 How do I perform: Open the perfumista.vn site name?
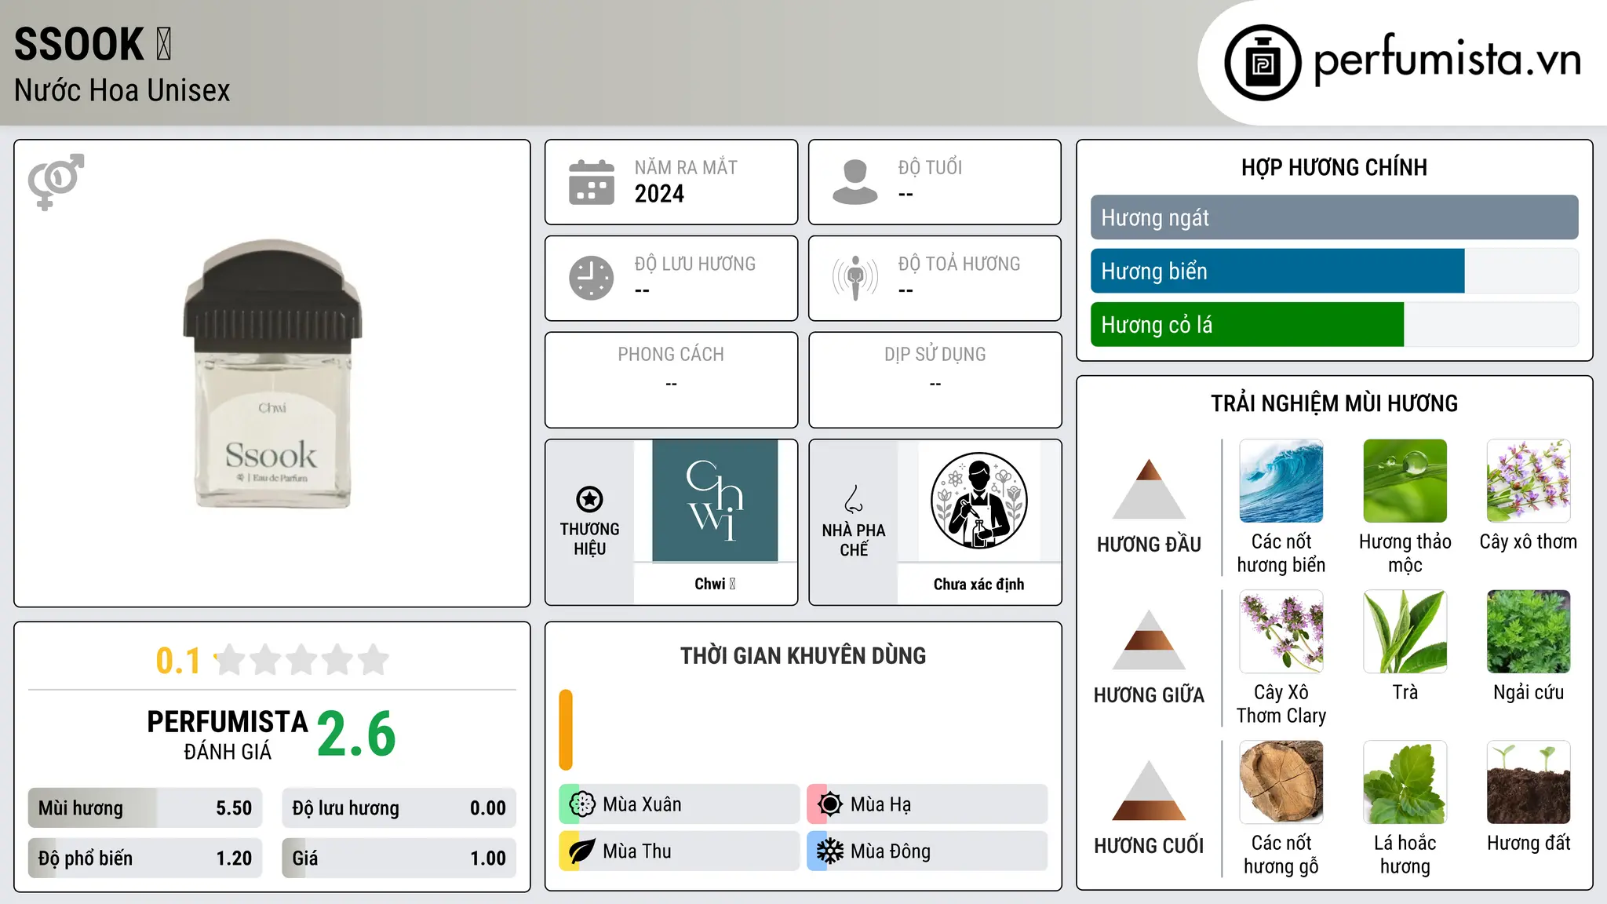1448,60
